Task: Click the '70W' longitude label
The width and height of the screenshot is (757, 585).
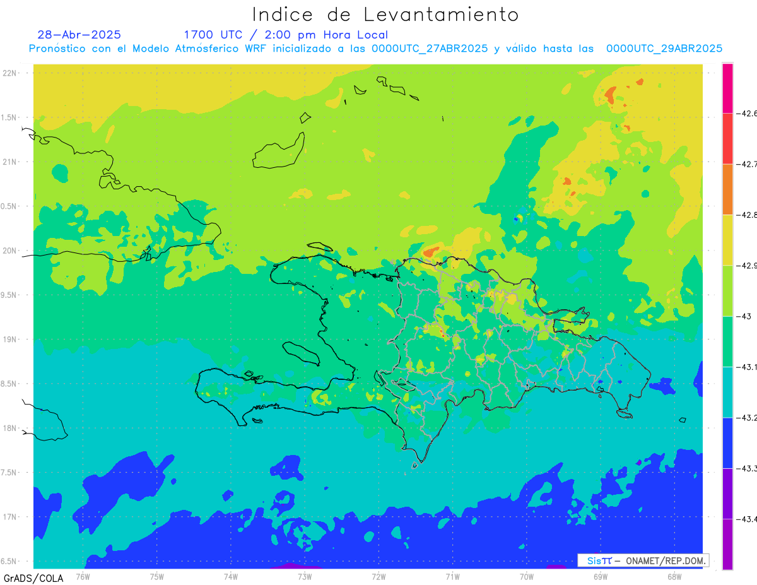Action: (x=527, y=576)
